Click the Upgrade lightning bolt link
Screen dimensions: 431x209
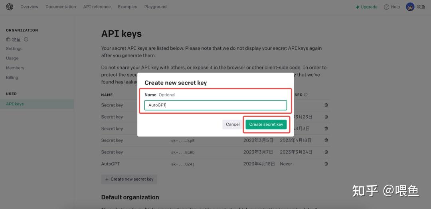(x=366, y=7)
